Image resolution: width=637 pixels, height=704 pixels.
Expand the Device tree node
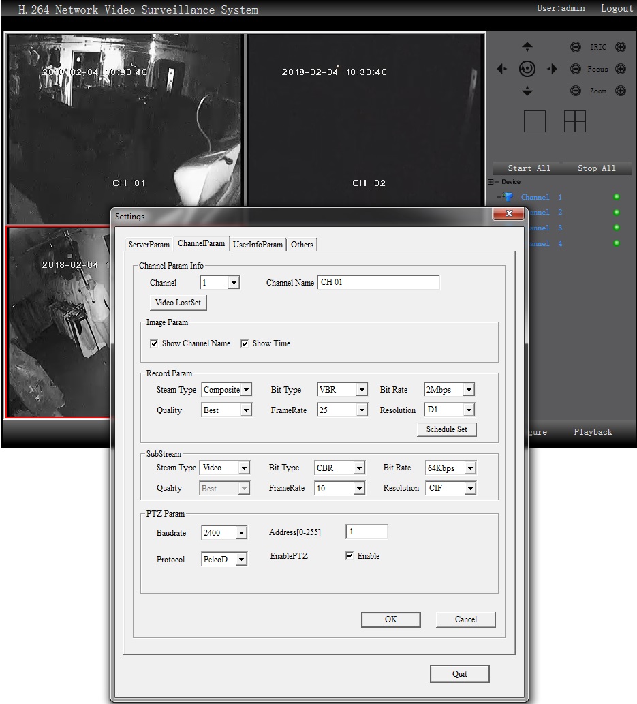click(491, 182)
